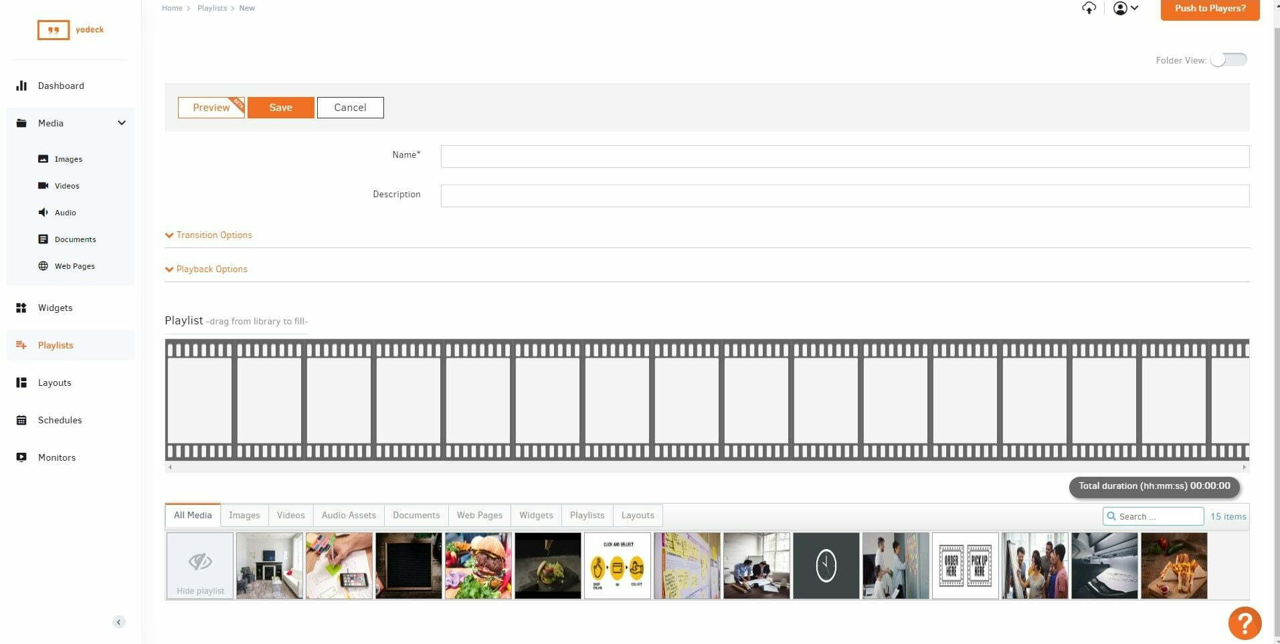The image size is (1280, 644).
Task: Click the Playlists list icon
Action: click(x=21, y=345)
